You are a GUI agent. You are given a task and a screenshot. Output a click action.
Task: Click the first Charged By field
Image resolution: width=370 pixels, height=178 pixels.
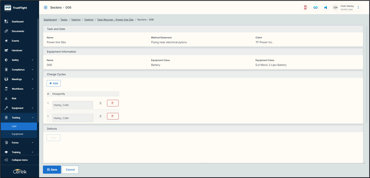(73, 105)
